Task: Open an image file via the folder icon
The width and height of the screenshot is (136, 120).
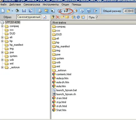Action: click(8, 11)
